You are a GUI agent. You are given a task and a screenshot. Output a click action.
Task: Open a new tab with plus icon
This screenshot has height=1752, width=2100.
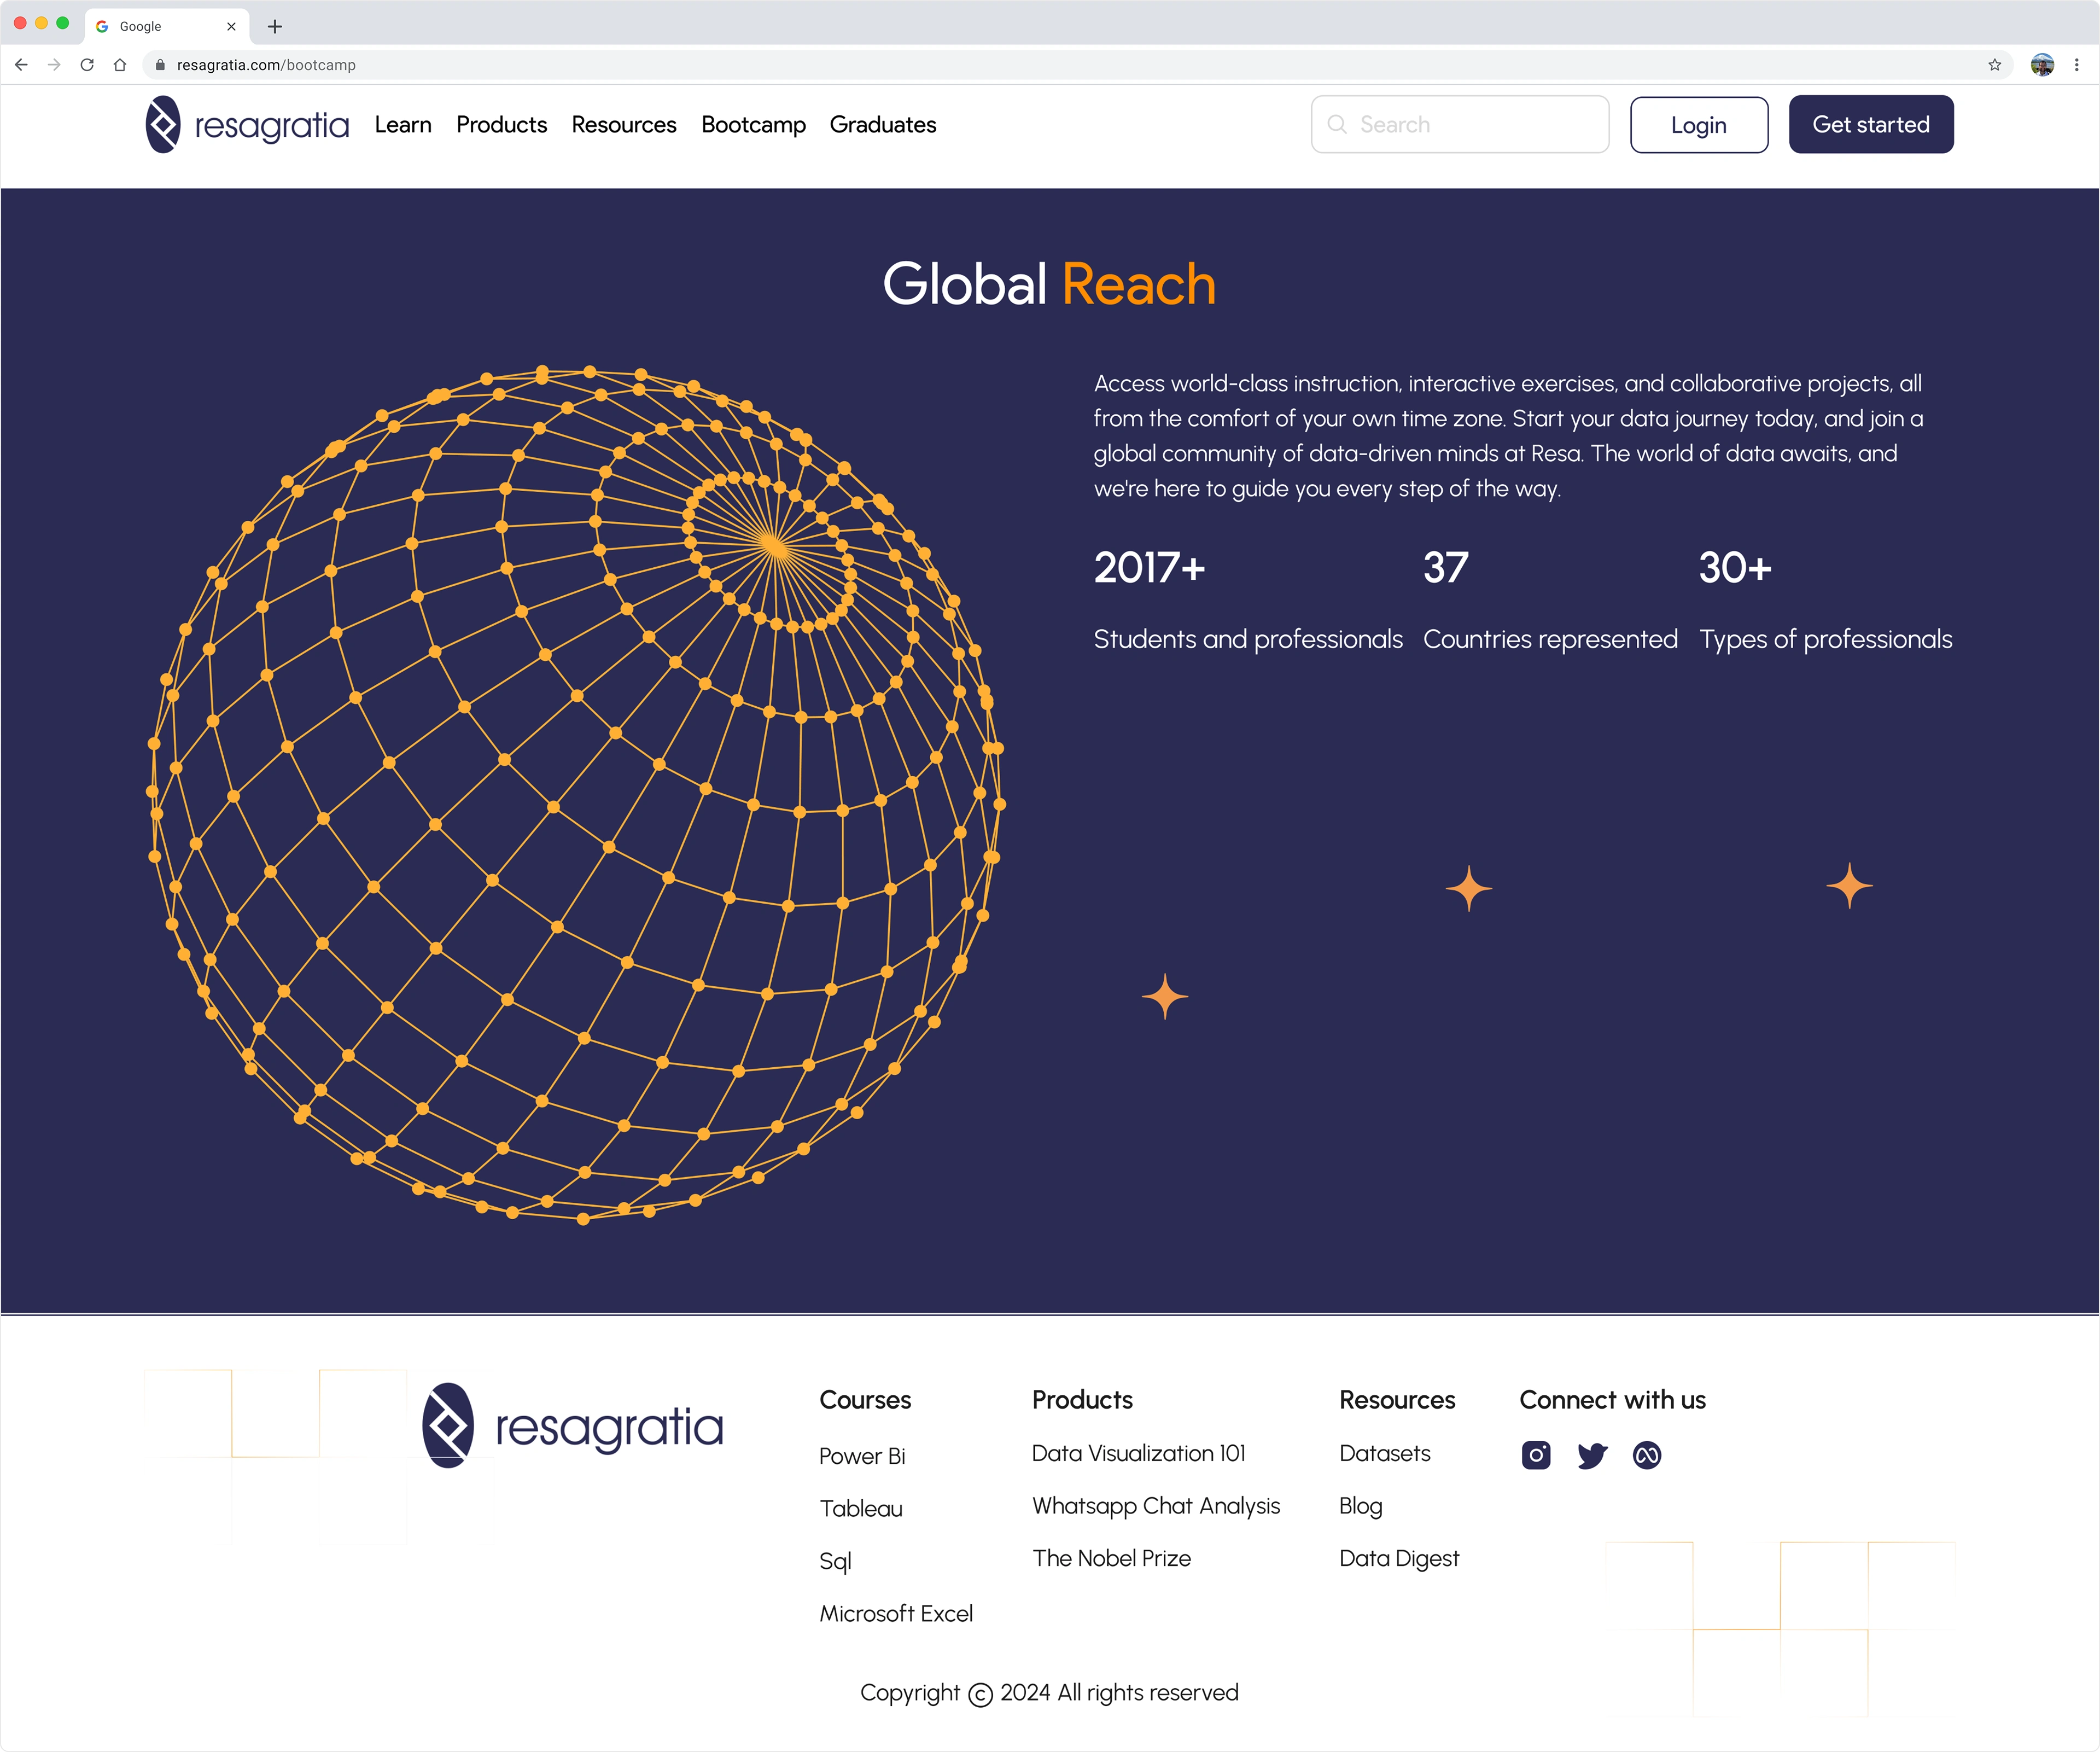coord(275,26)
